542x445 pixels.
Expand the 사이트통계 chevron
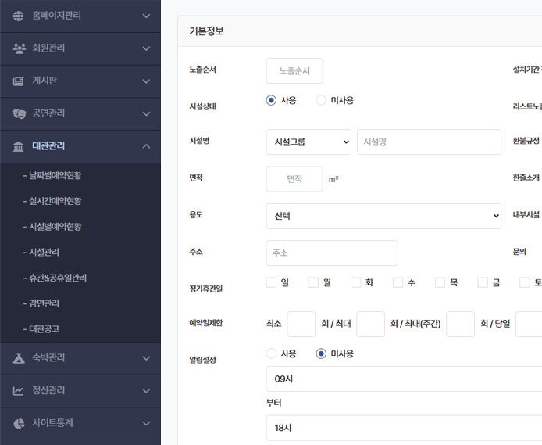146,423
